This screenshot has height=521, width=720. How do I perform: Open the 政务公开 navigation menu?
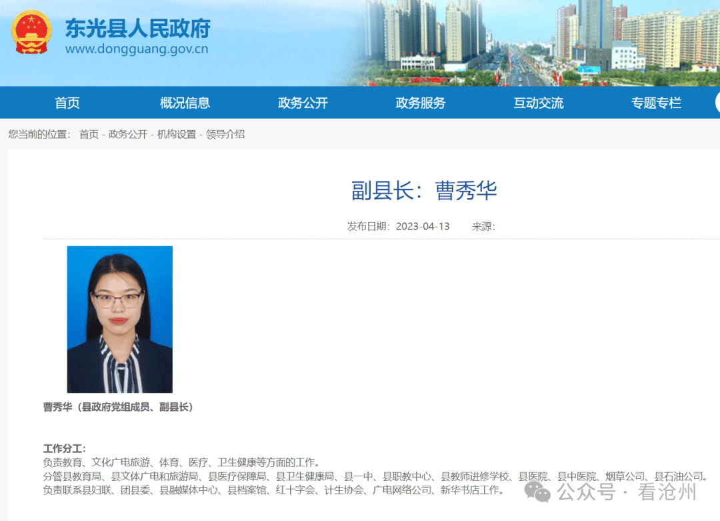tap(302, 102)
